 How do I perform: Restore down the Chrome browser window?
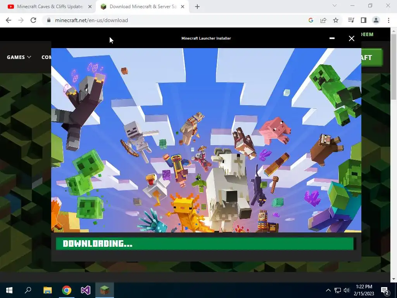pos(370,5)
